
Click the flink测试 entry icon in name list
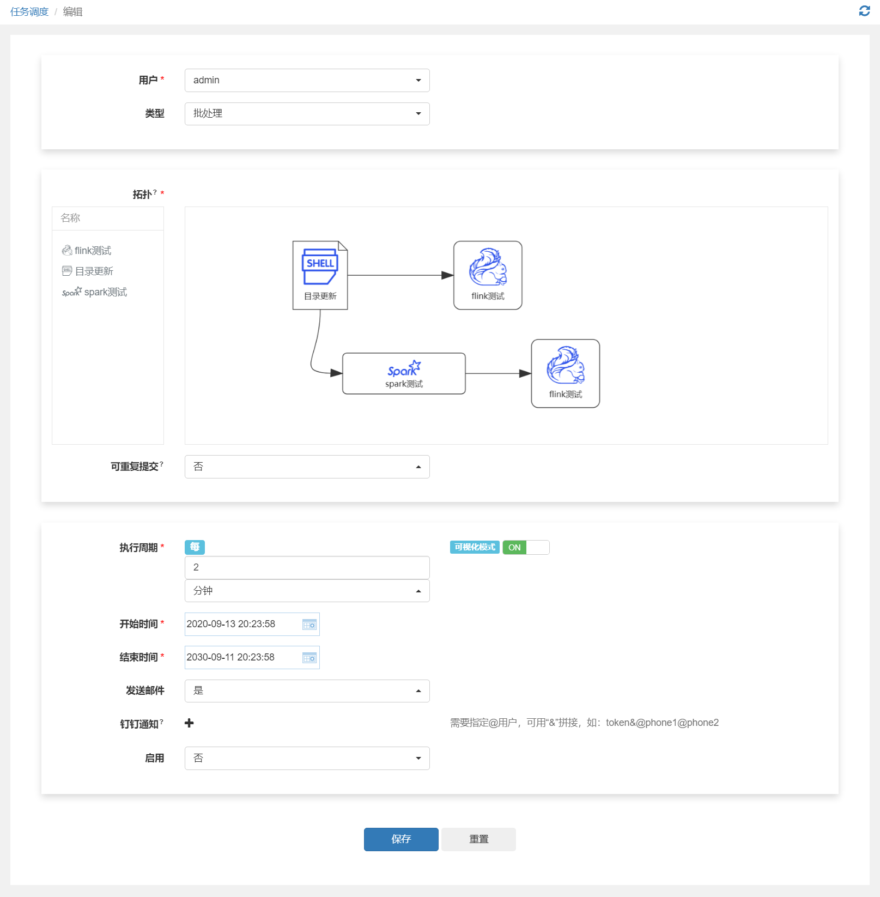(x=66, y=250)
